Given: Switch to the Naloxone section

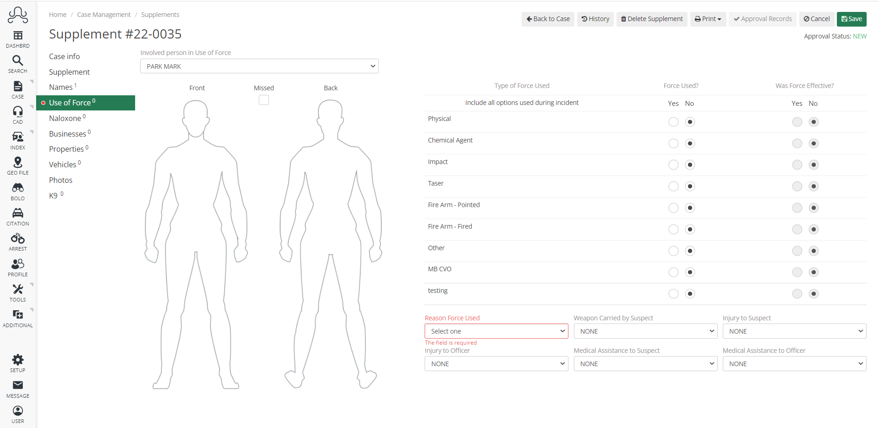Looking at the screenshot, I should (x=65, y=118).
